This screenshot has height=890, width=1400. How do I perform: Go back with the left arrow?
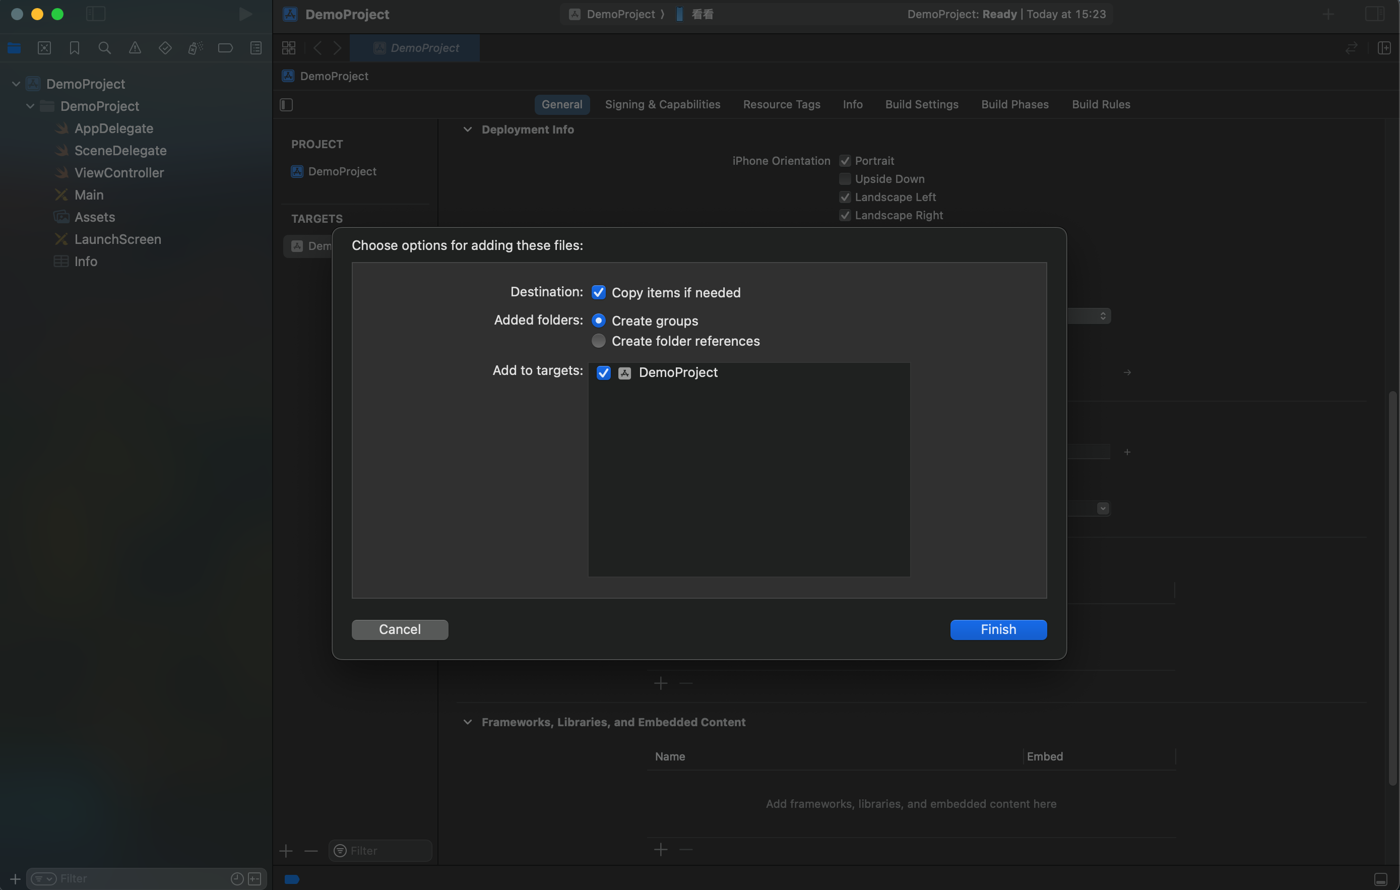pos(317,48)
